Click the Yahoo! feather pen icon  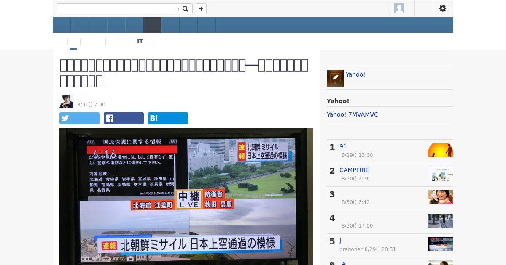pyautogui.click(x=335, y=78)
